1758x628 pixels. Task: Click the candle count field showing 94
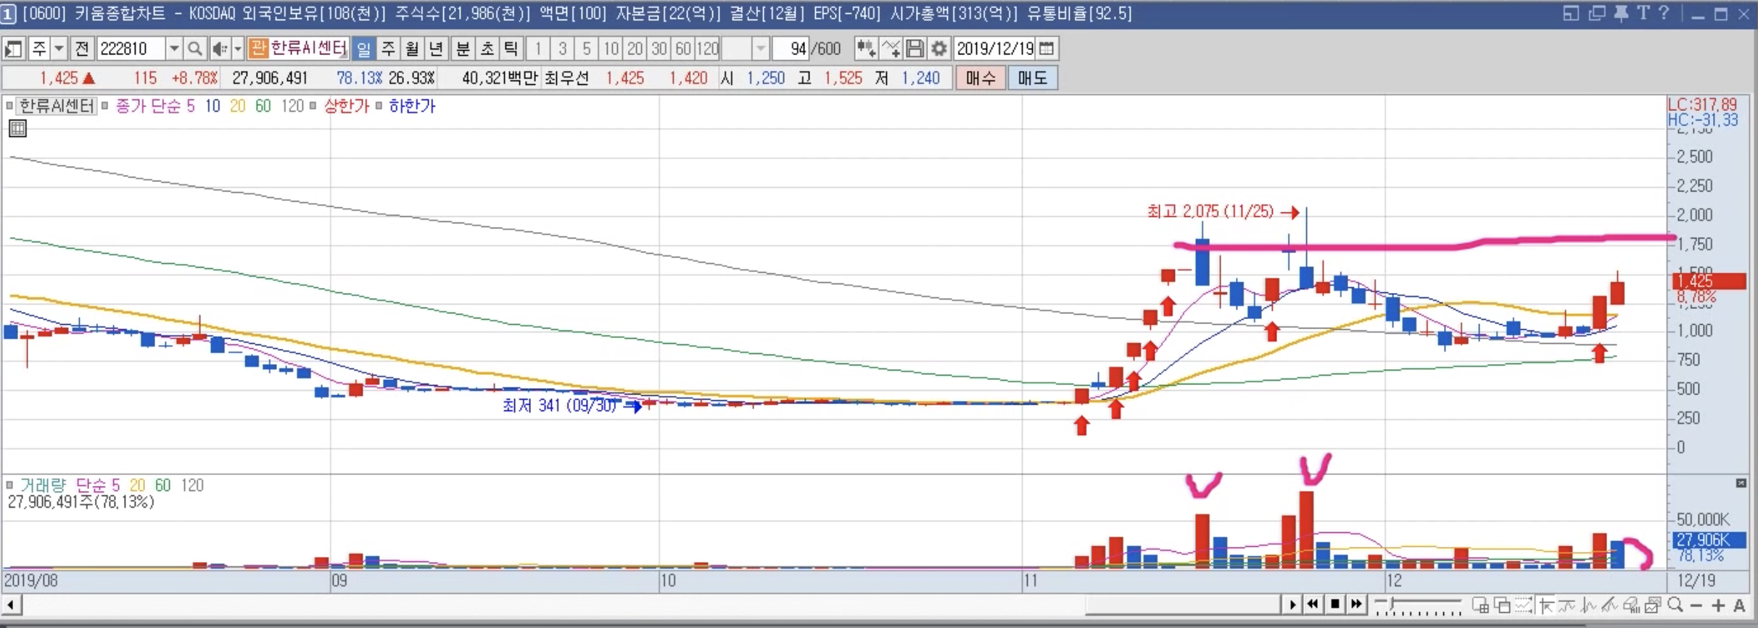[x=791, y=49]
